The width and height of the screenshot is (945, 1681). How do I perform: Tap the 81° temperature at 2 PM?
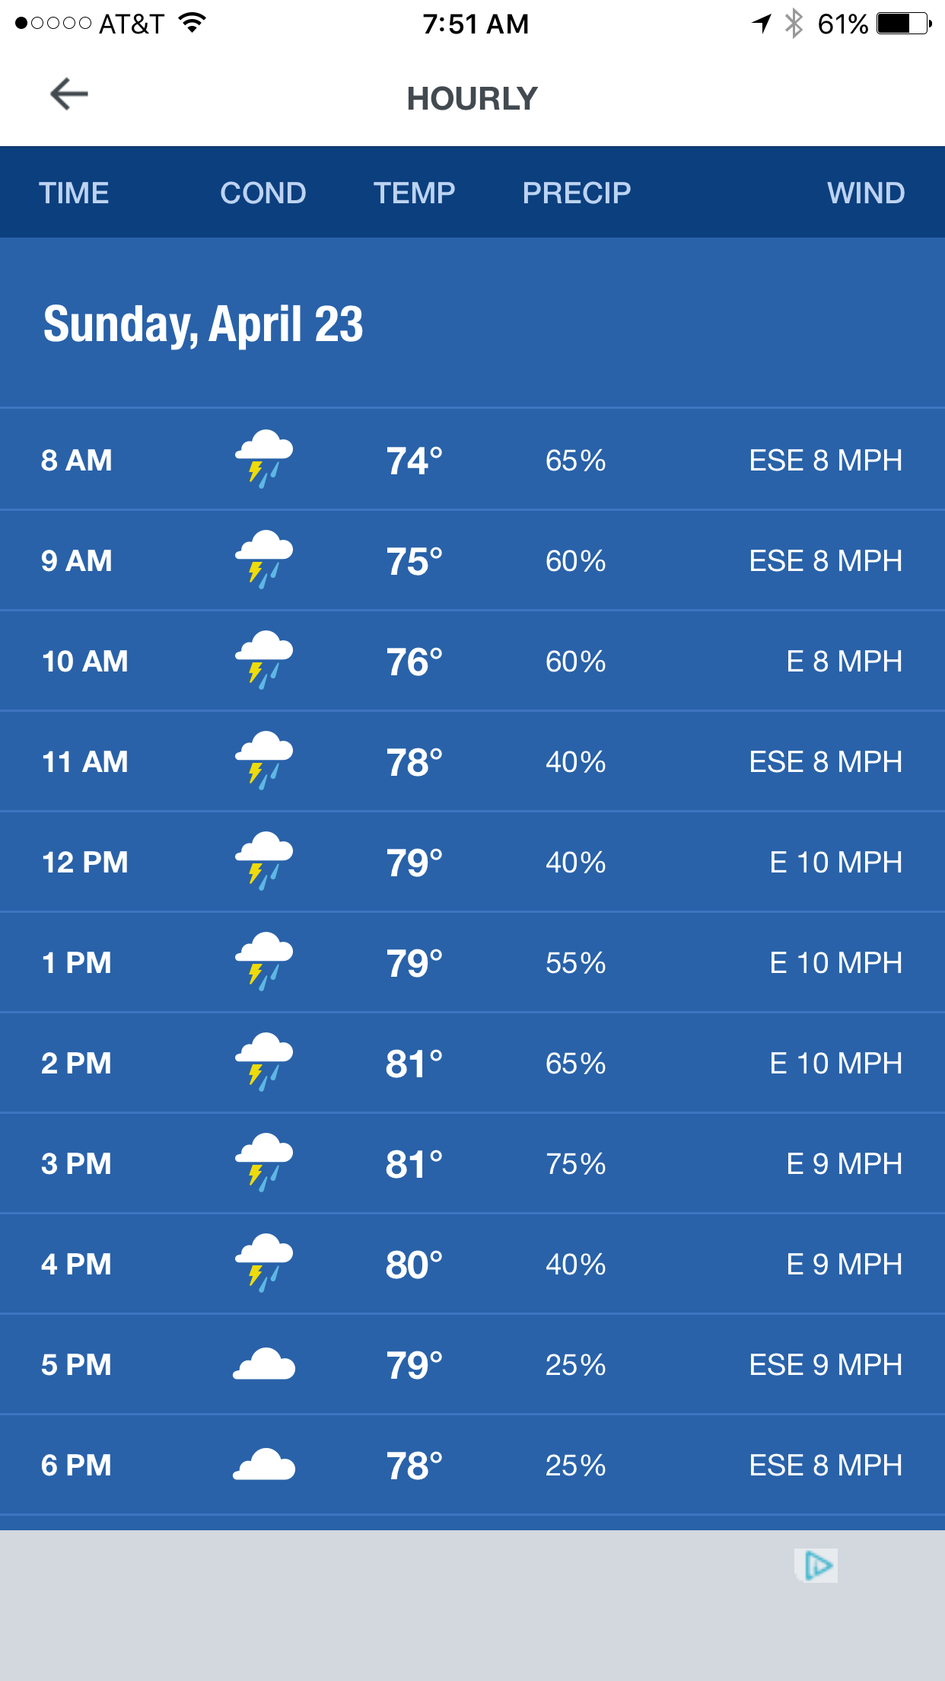[414, 1064]
